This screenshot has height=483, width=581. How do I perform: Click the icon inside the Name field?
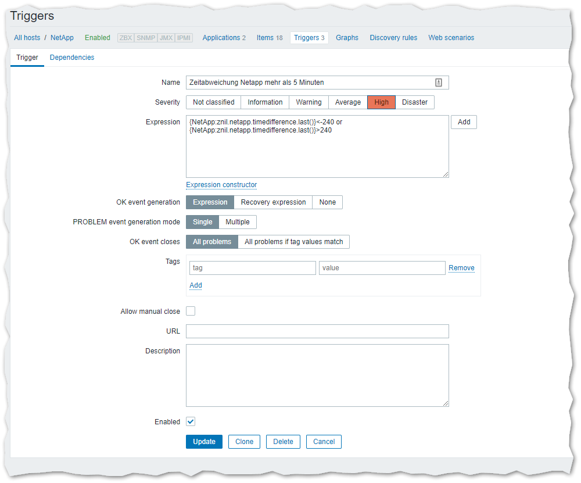(x=439, y=83)
